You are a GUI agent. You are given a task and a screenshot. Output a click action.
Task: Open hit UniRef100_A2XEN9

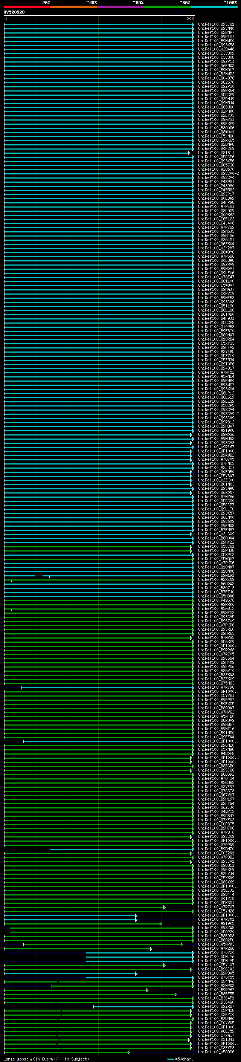(216, 580)
